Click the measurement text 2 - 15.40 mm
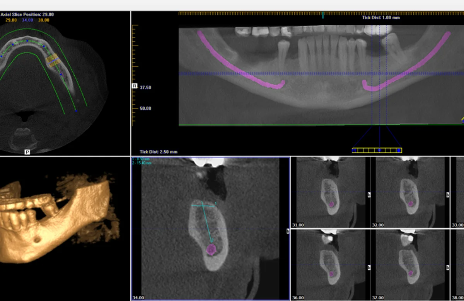The image size is (464, 301). coord(142,163)
